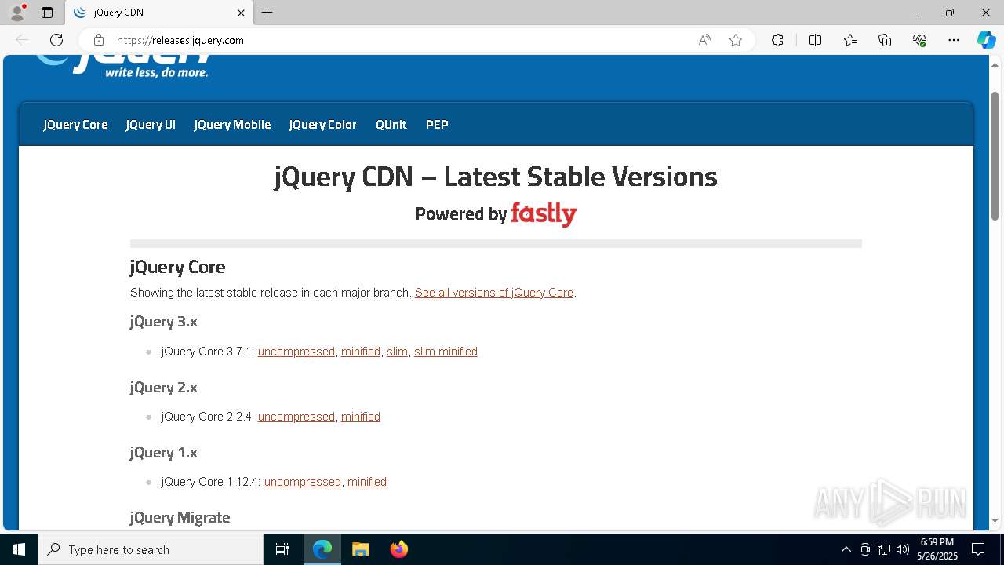Click the scrollbar down arrow
Image resolution: width=1004 pixels, height=565 pixels.
pos(995,520)
